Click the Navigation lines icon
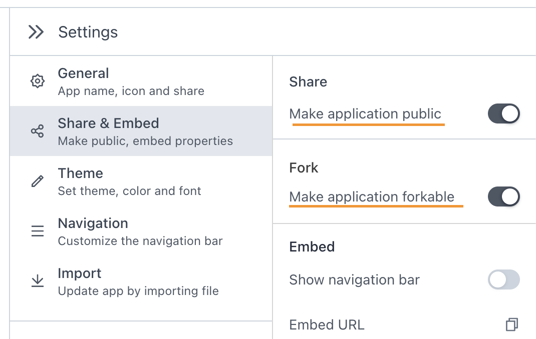The width and height of the screenshot is (536, 339). [37, 230]
